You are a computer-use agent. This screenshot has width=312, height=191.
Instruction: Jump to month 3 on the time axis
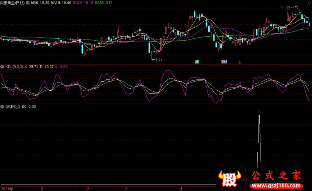click(x=126, y=189)
